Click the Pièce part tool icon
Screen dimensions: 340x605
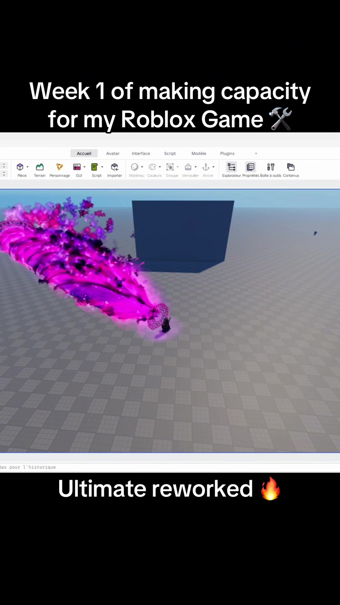point(20,167)
